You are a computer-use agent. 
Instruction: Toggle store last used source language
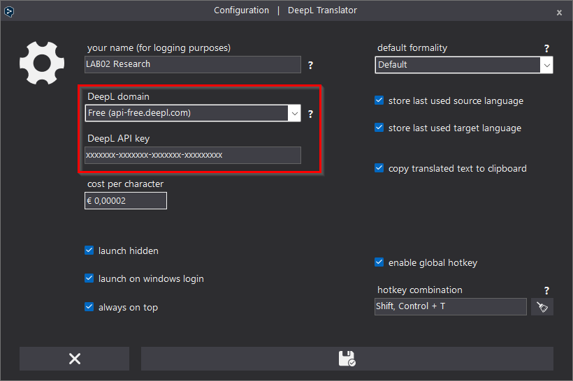point(379,100)
